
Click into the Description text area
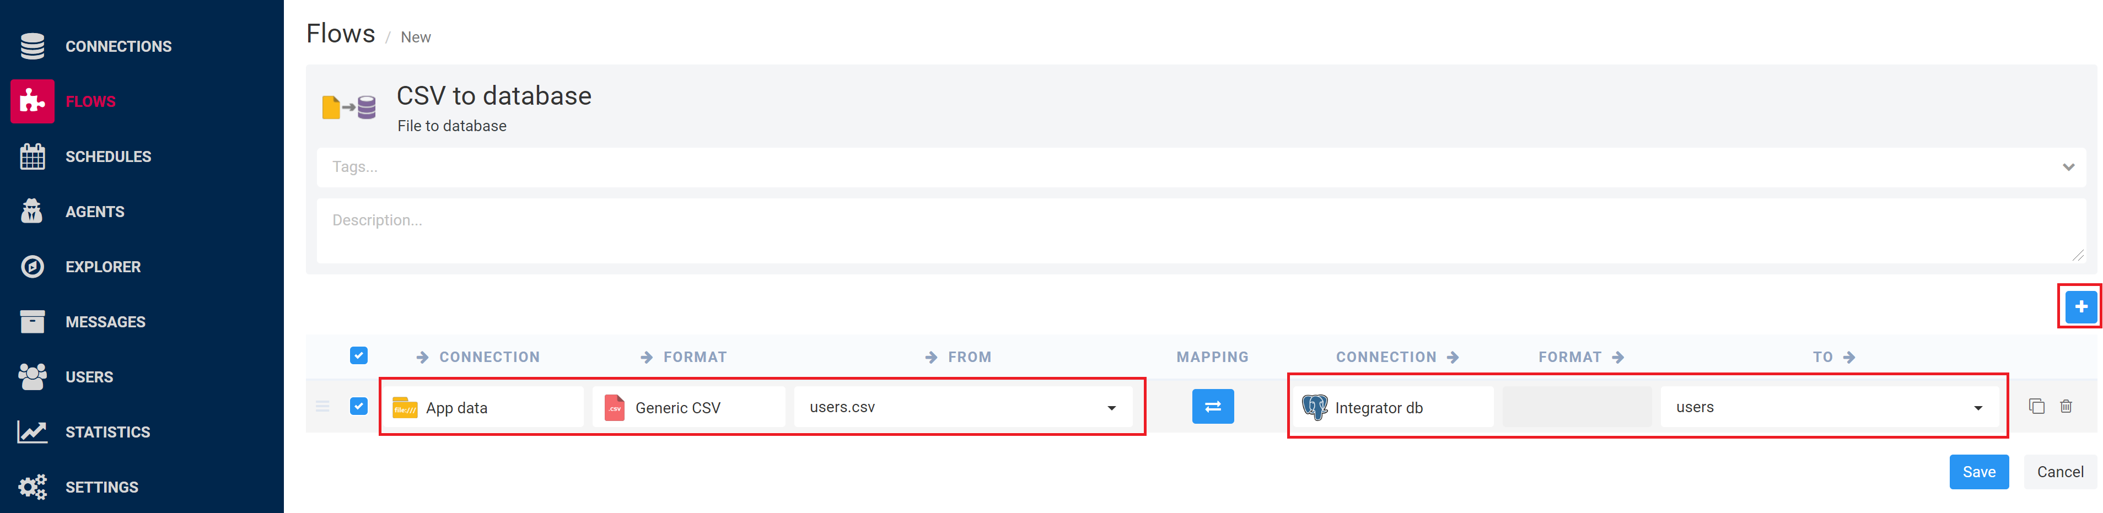pos(1200,231)
